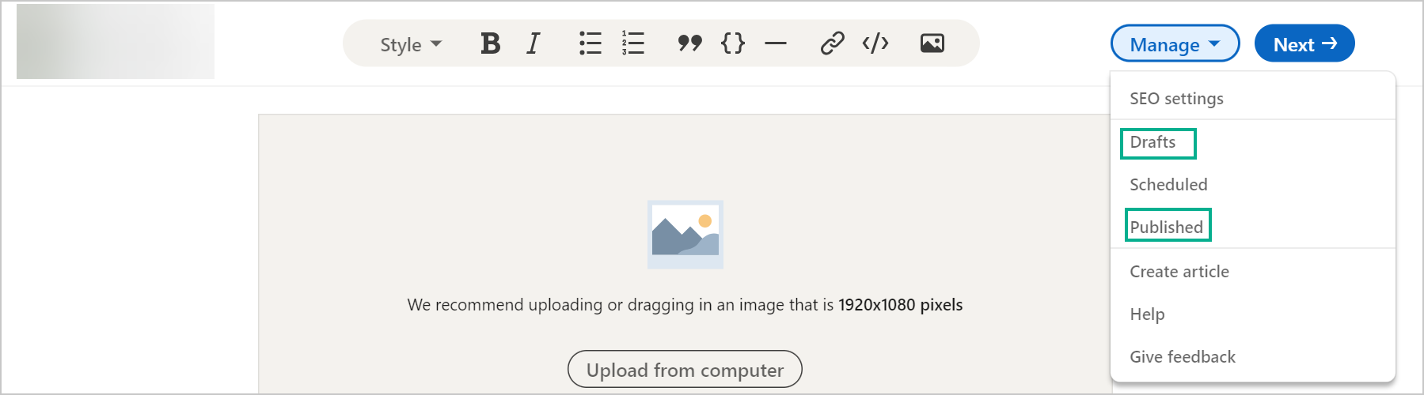Image resolution: width=1424 pixels, height=395 pixels.
Task: Click the blurred logo at top left
Action: 116,41
